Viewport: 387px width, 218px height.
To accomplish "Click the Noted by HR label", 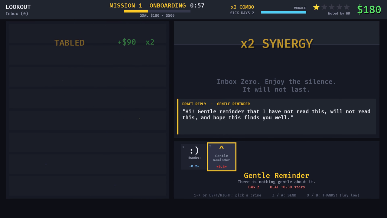I will click(339, 13).
